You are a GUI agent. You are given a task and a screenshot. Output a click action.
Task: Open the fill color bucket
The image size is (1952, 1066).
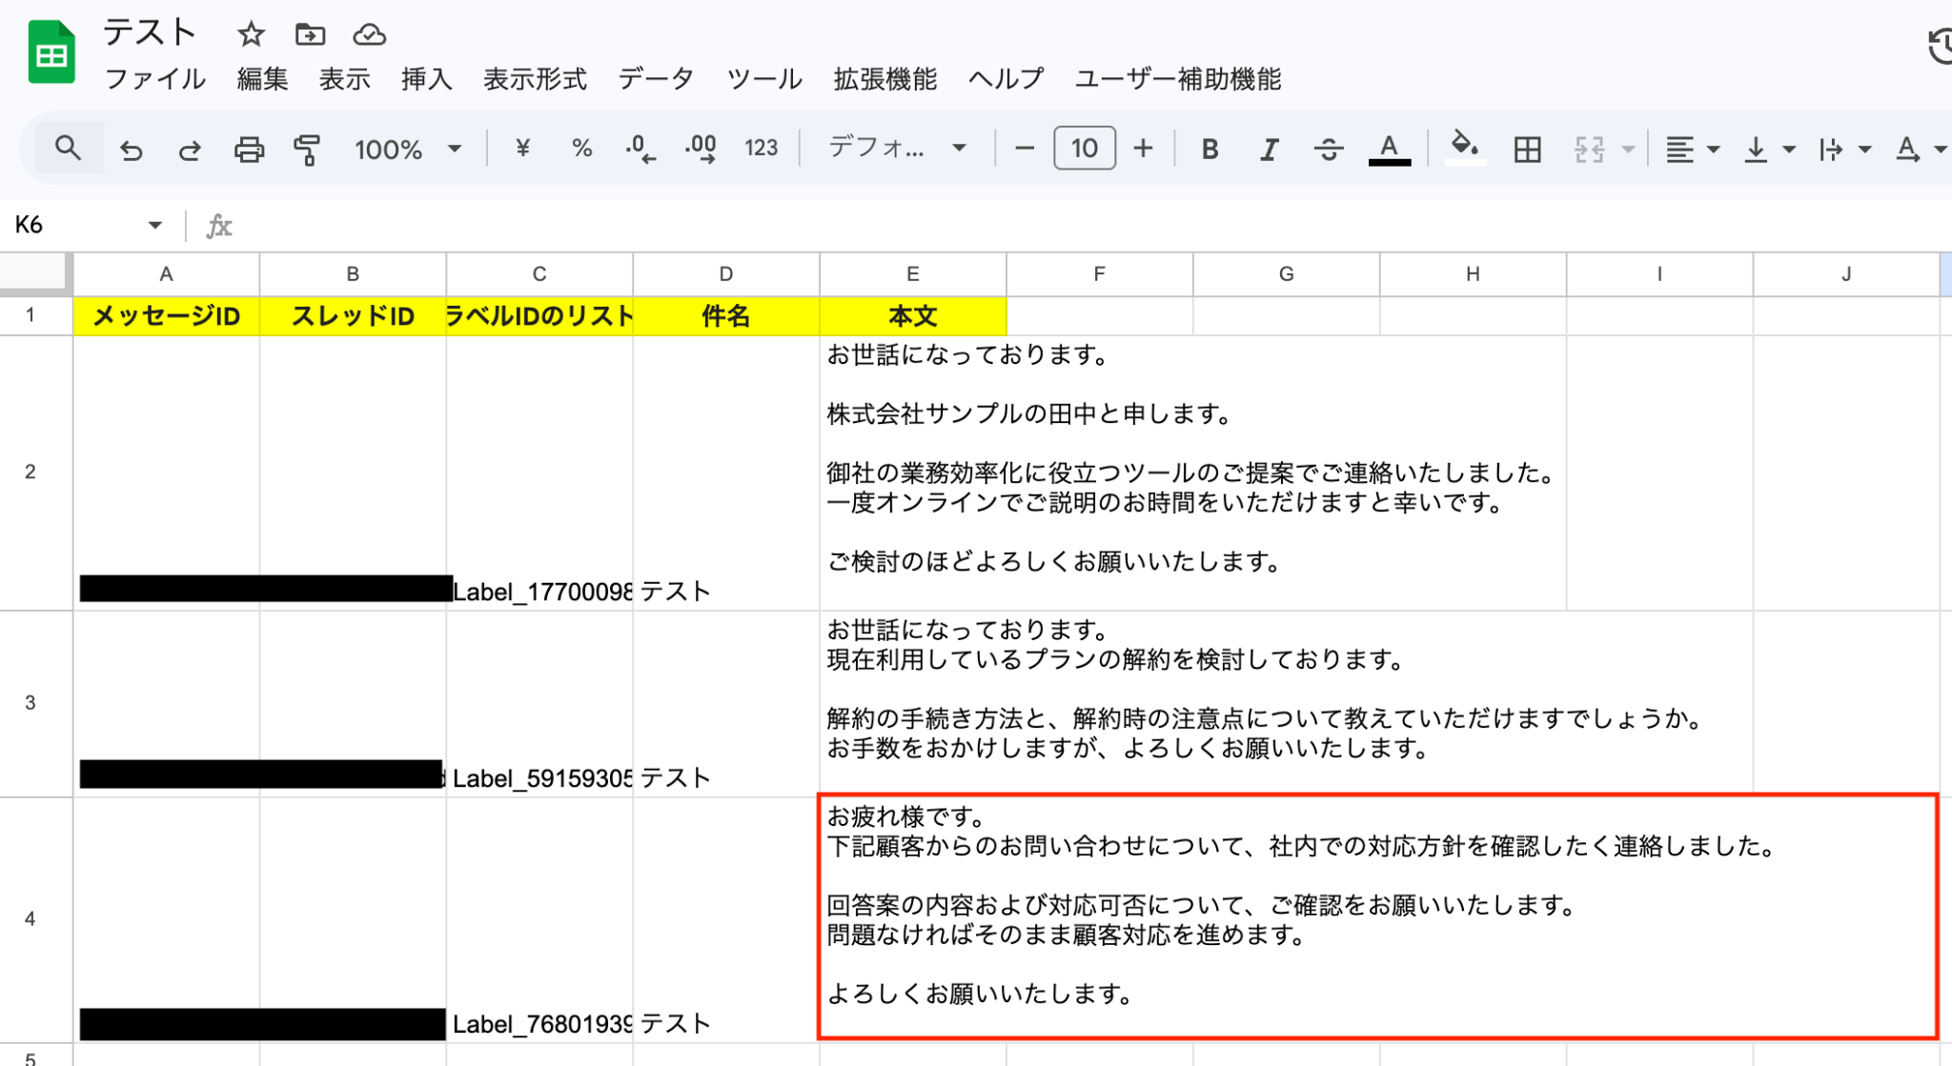(x=1464, y=149)
